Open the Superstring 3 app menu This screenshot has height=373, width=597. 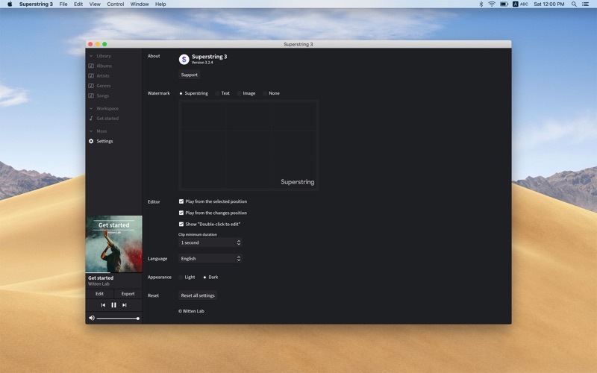[36, 4]
